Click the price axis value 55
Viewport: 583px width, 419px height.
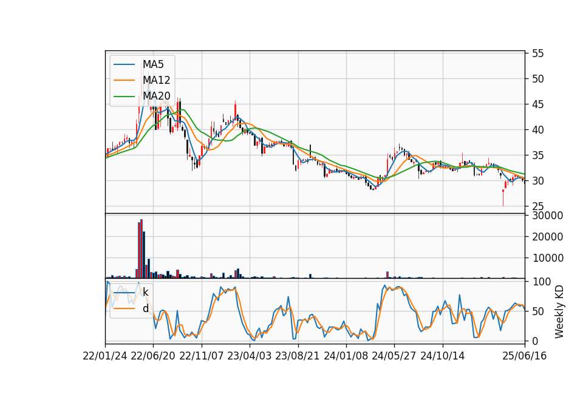click(537, 53)
